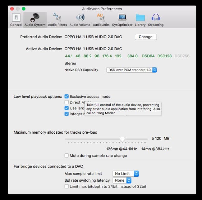Open the Audio Volume speaker icon
The width and height of the screenshot is (202, 200).
coord(80,17)
